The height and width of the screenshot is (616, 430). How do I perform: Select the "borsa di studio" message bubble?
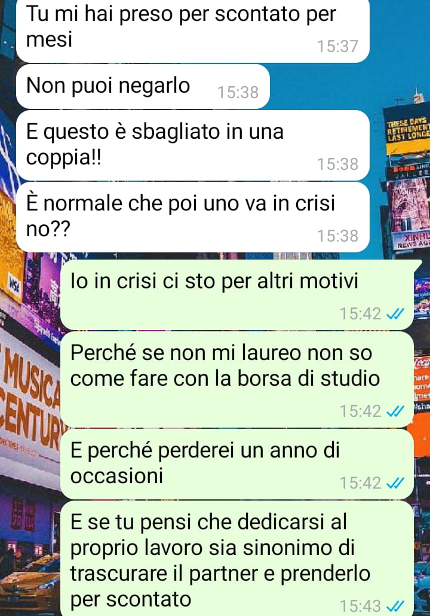coord(237,379)
